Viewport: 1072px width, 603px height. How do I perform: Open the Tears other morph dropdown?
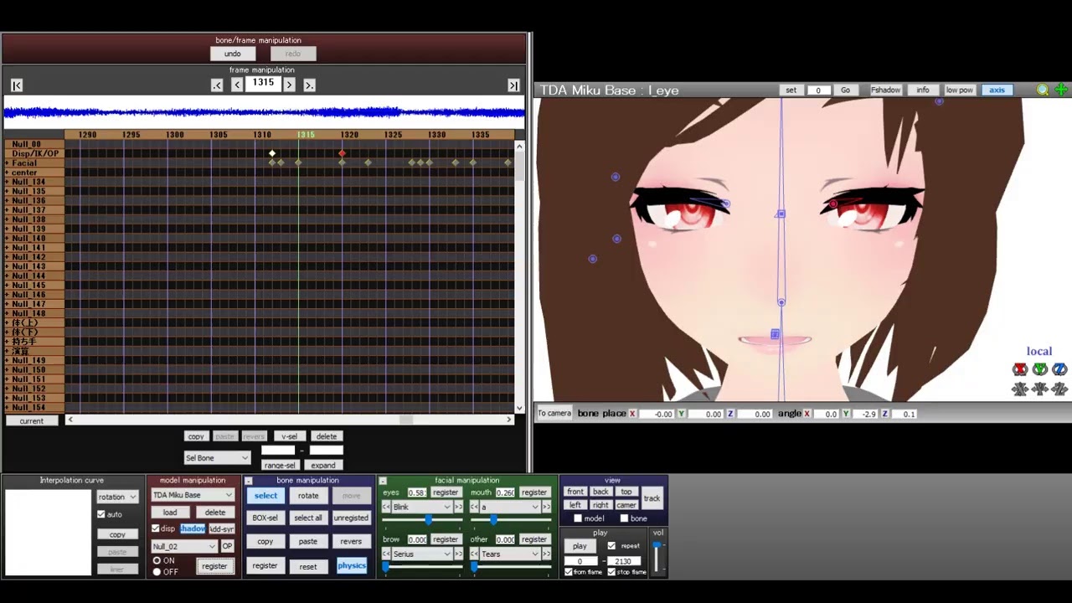tap(510, 554)
